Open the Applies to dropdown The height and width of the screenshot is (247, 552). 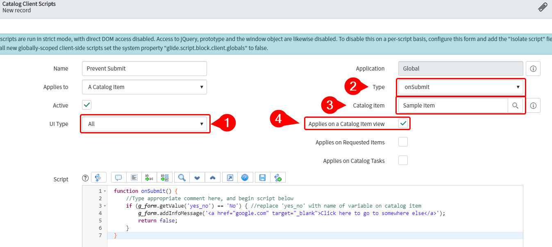tap(144, 87)
